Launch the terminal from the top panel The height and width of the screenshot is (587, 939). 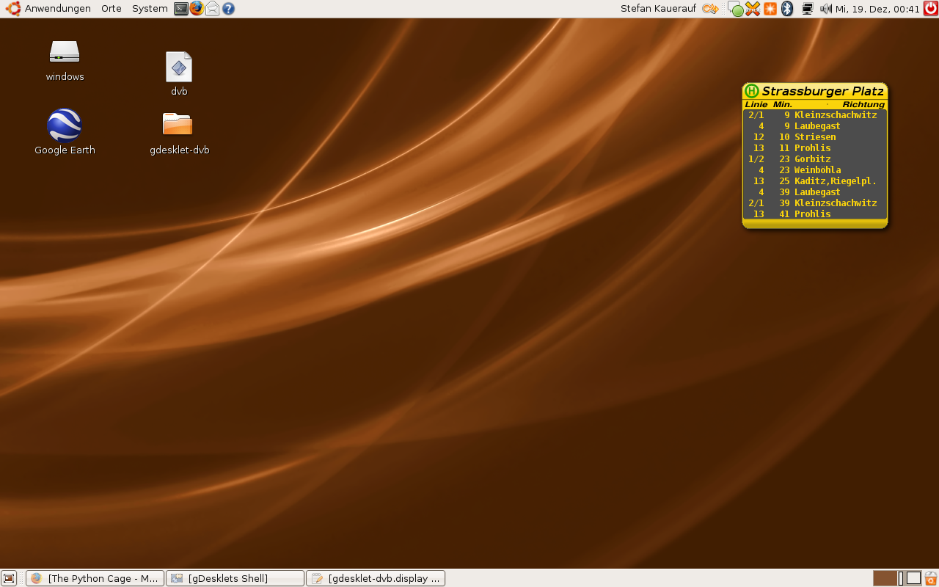(x=180, y=9)
